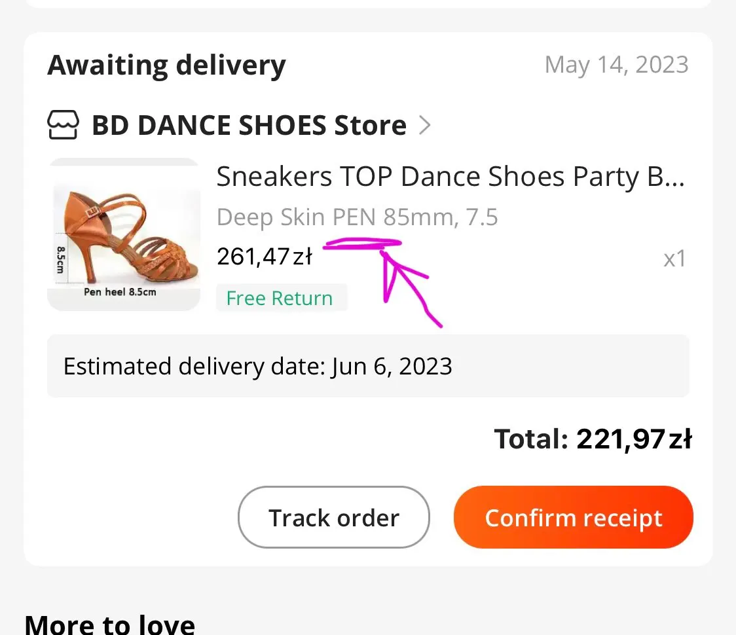This screenshot has height=635, width=736.
Task: Click the 261,47 zł item price
Action: [x=265, y=257]
